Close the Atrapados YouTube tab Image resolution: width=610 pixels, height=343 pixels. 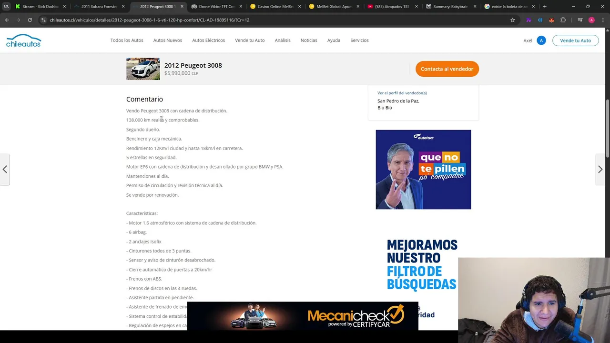(x=416, y=7)
